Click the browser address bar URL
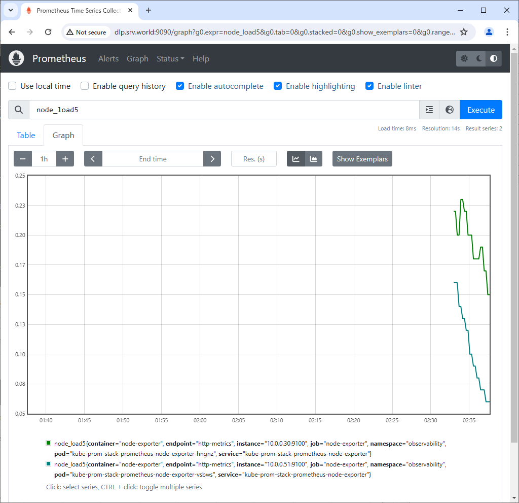The image size is (519, 503). click(285, 32)
